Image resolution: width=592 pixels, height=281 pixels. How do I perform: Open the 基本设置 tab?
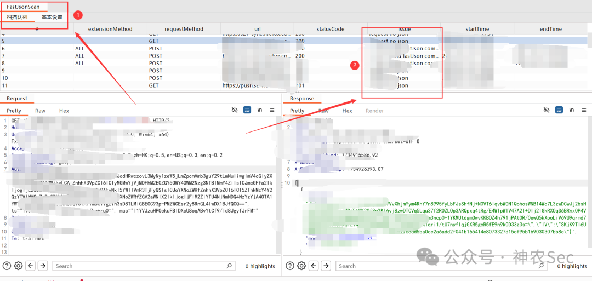click(52, 17)
